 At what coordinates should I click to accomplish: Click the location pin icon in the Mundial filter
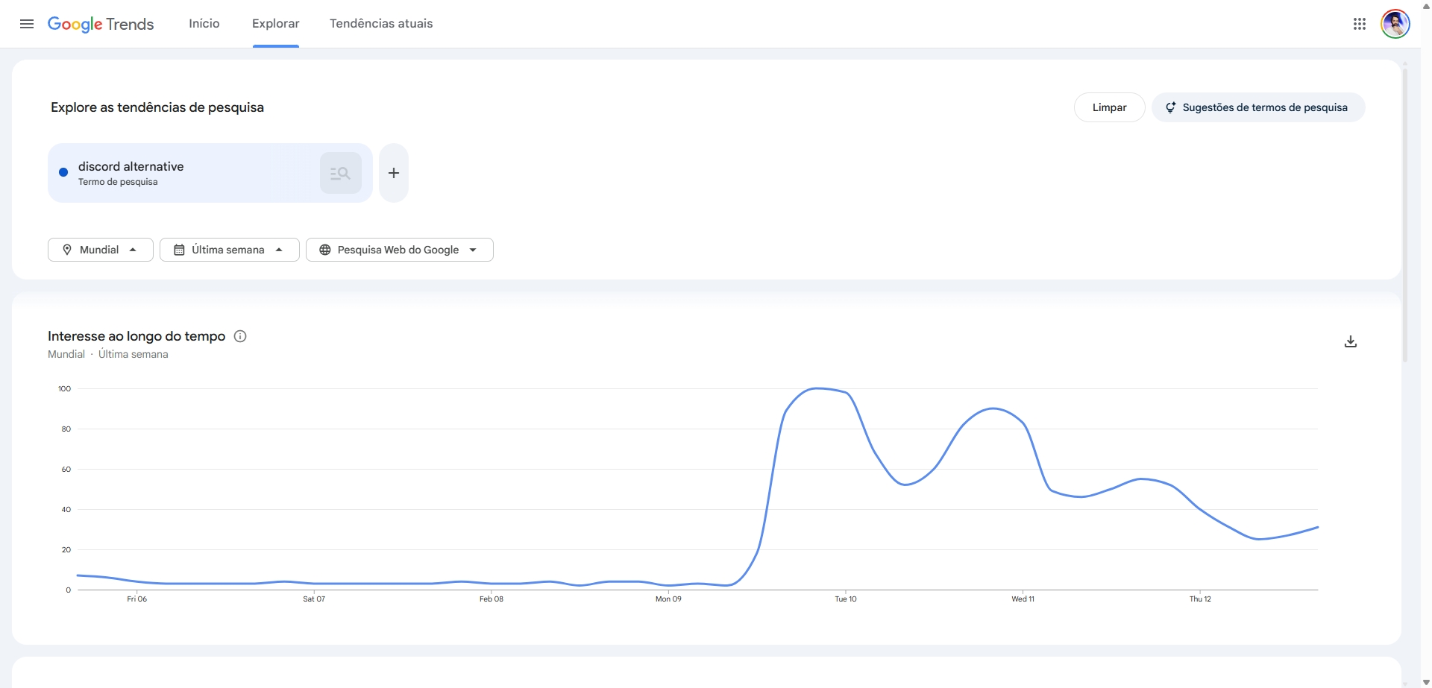[67, 249]
